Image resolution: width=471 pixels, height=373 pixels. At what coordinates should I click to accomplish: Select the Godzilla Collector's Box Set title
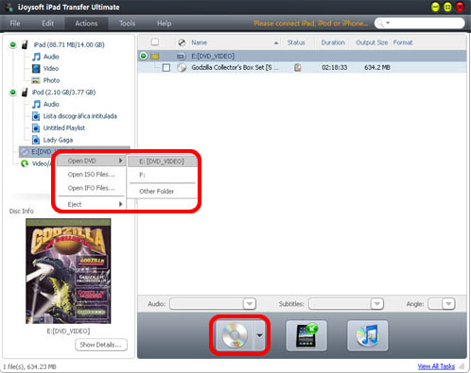(x=235, y=67)
